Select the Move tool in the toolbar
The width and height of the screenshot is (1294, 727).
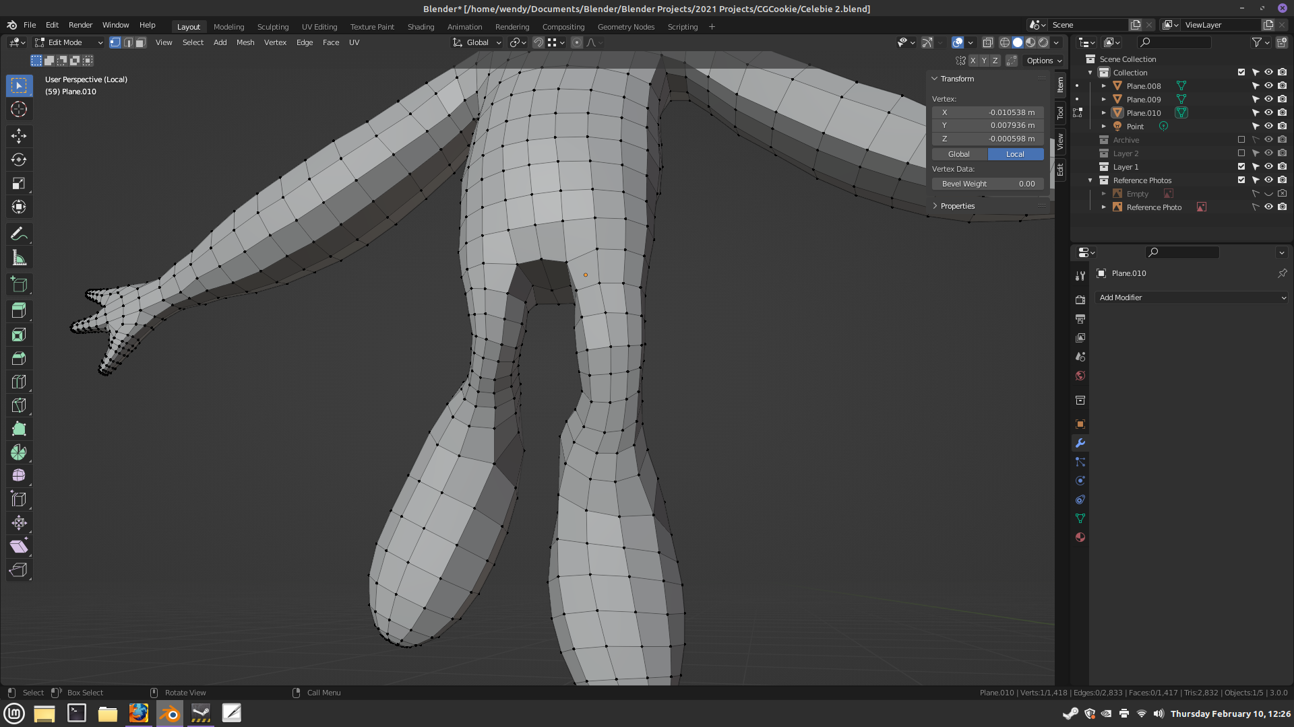tap(19, 136)
